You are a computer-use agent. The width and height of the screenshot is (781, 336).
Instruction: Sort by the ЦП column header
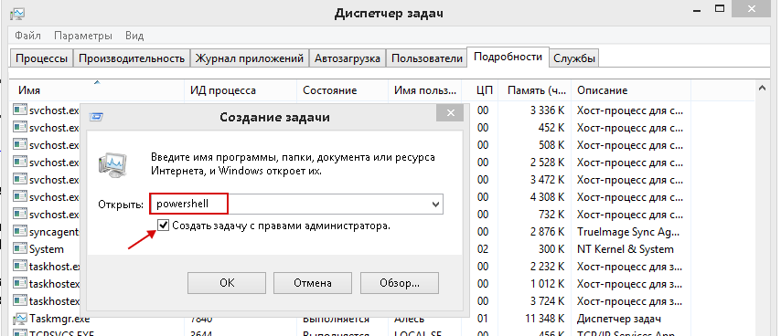pos(481,90)
